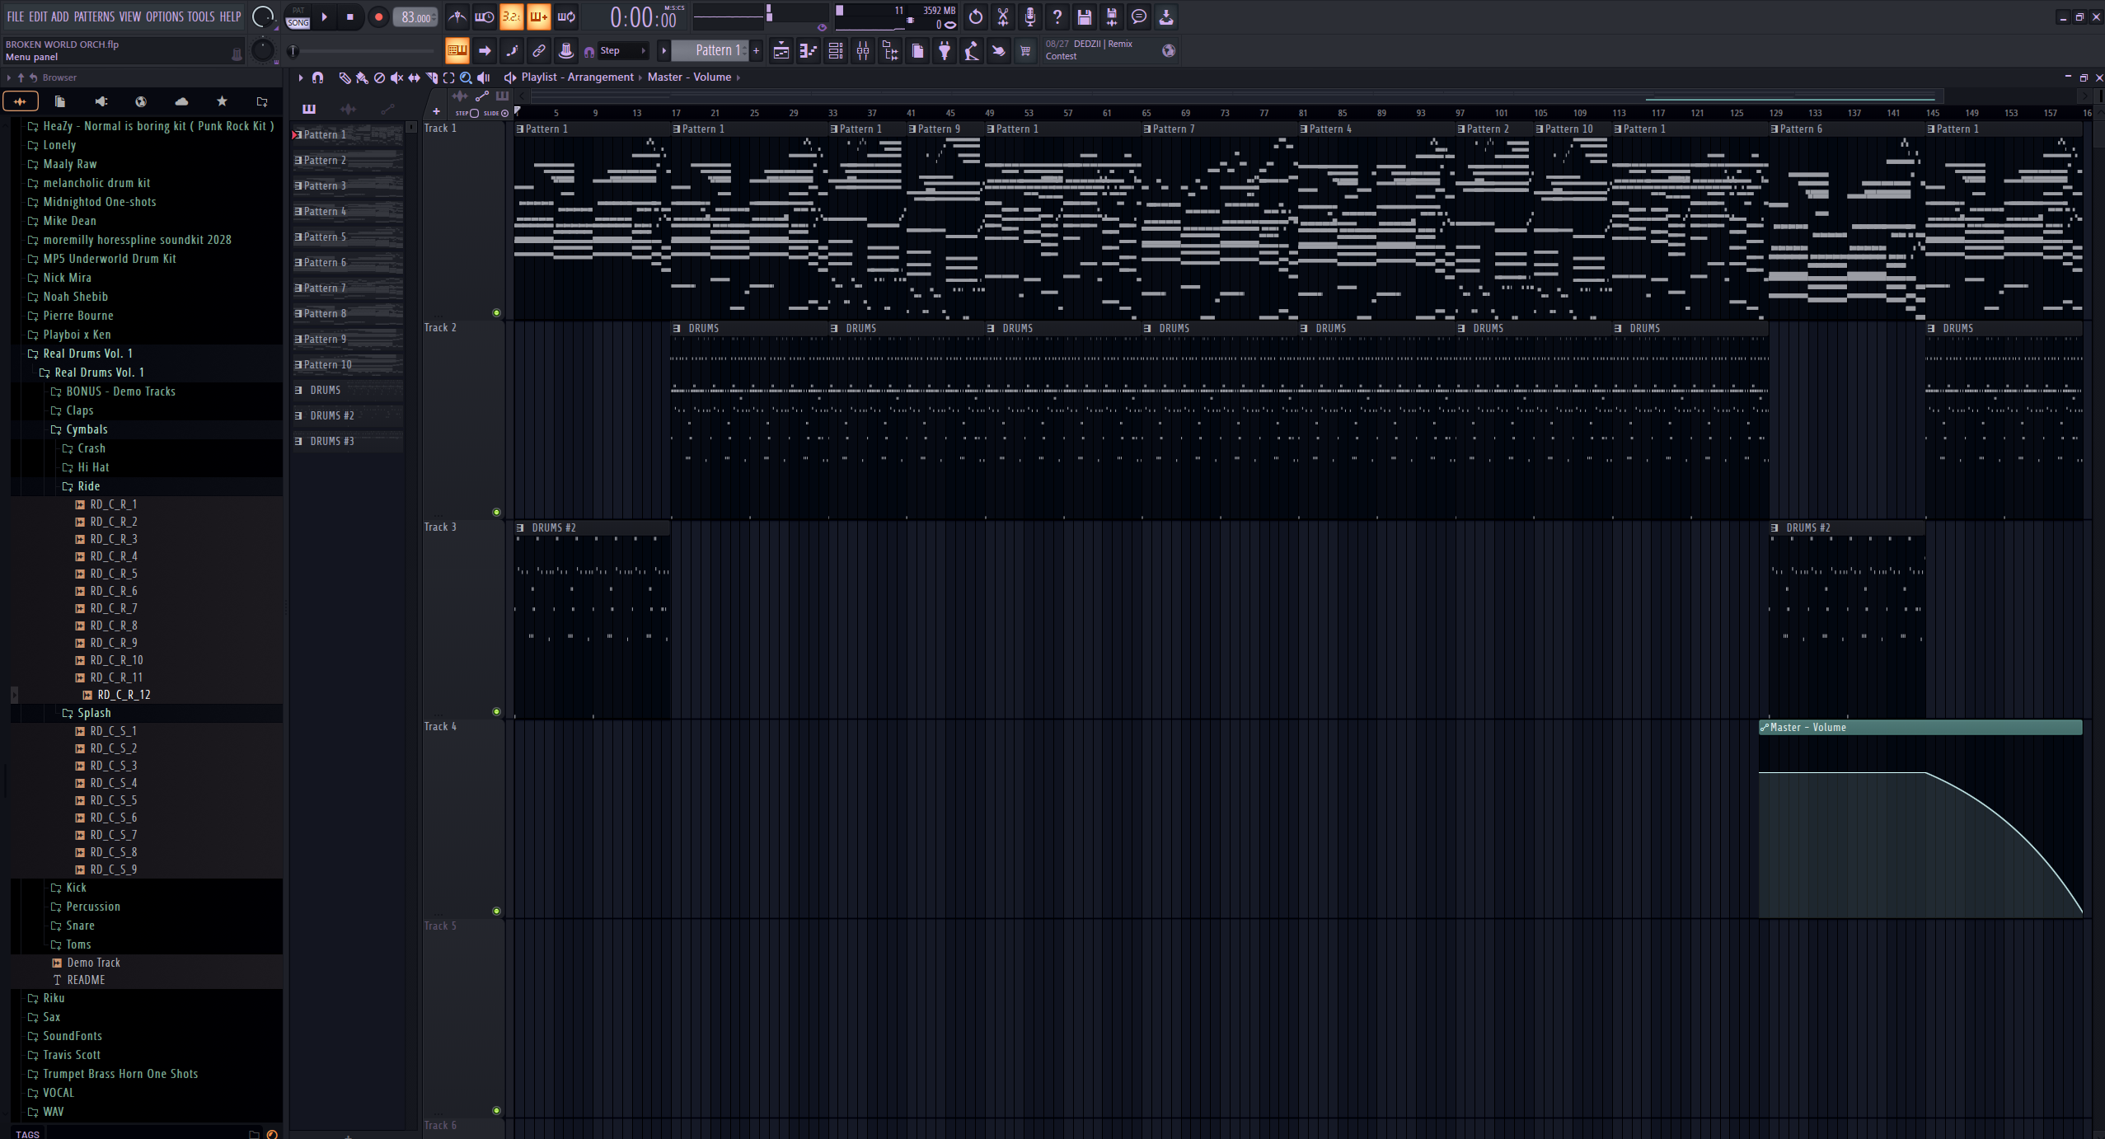Open the PATTERNS menu
2105x1139 pixels.
[94, 16]
